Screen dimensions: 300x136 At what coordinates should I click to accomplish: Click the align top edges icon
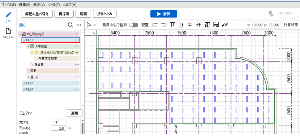[x=172, y=25]
